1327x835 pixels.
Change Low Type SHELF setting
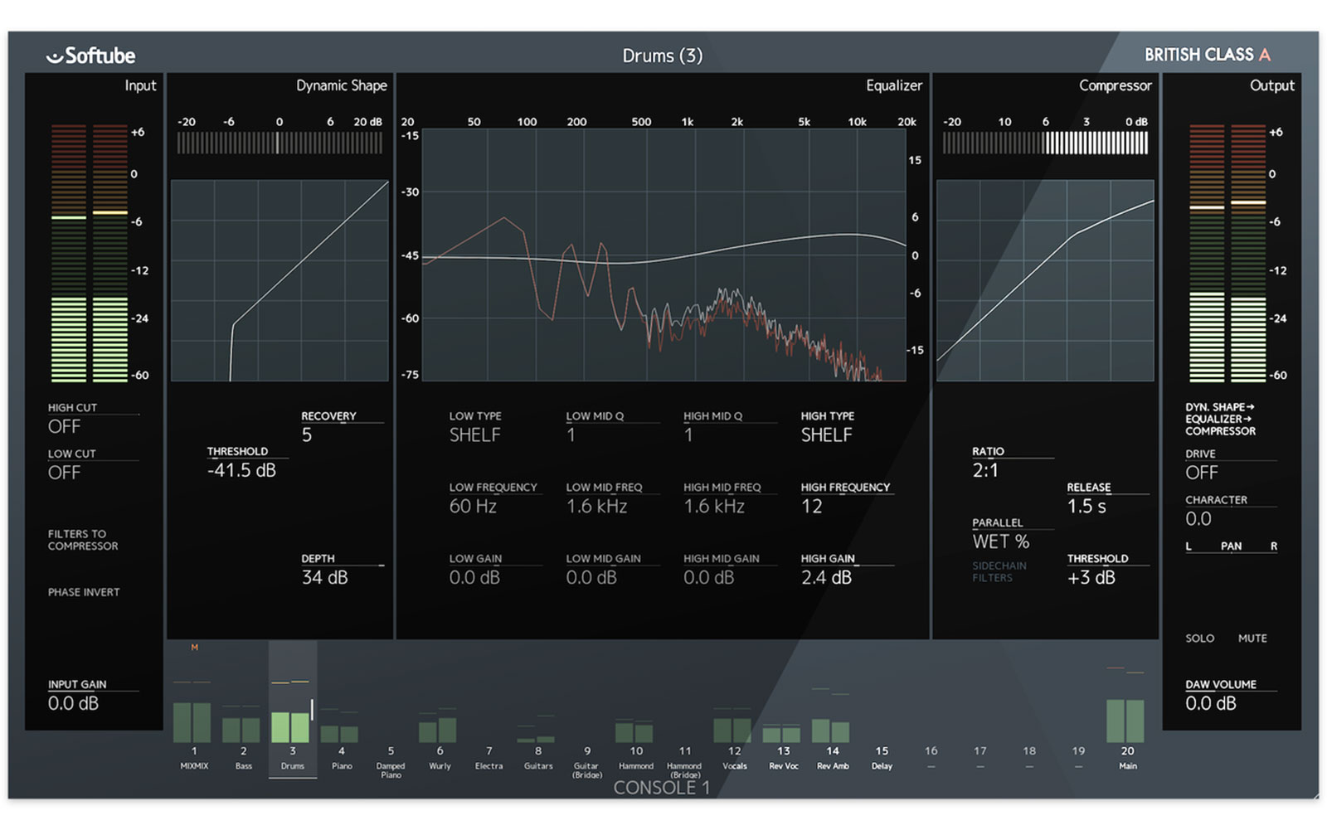pyautogui.click(x=475, y=434)
